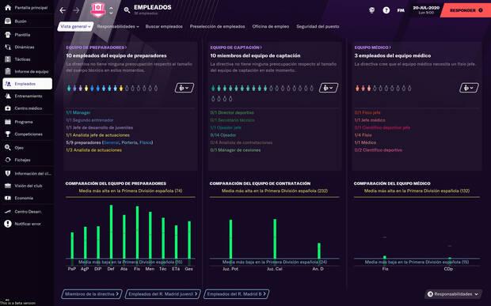Open Empleados del R. Madrid juvenil
The image size is (491, 306).
coord(163,294)
